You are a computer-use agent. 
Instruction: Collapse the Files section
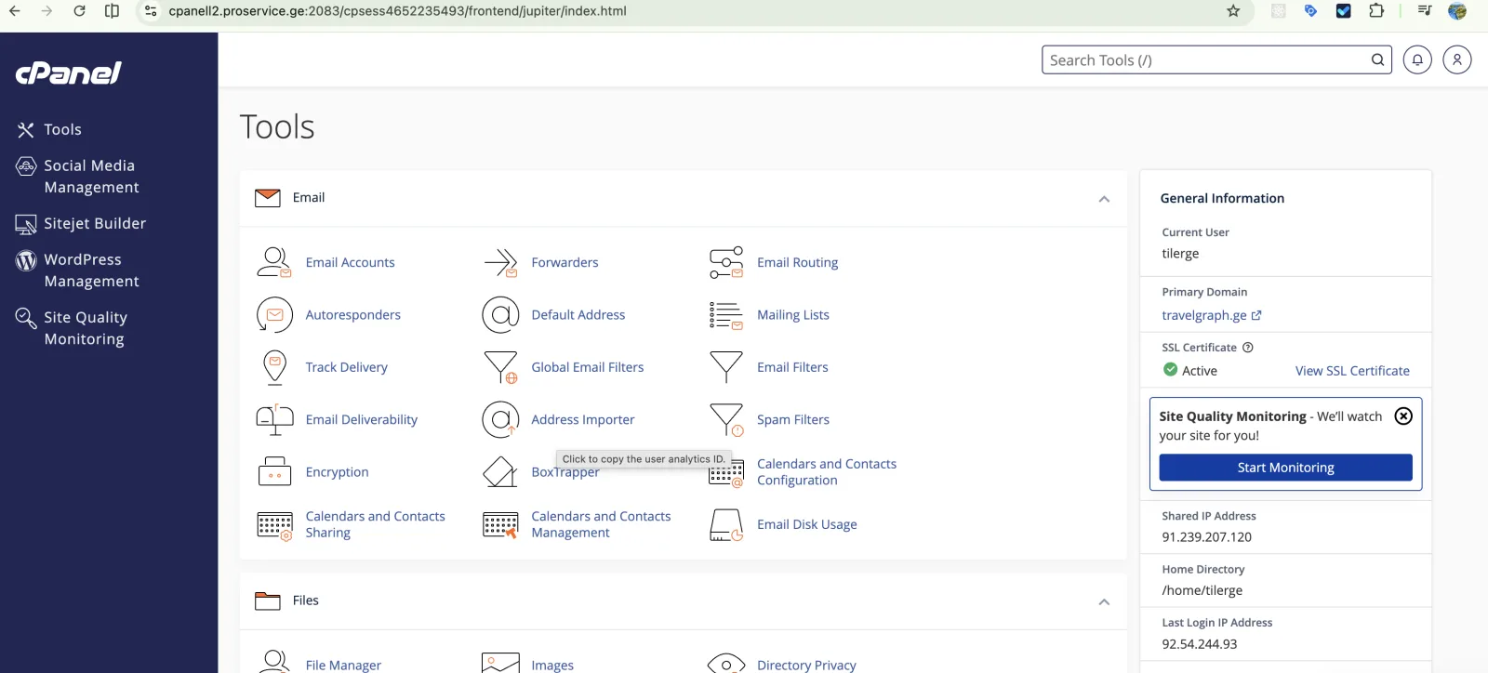[1104, 601]
